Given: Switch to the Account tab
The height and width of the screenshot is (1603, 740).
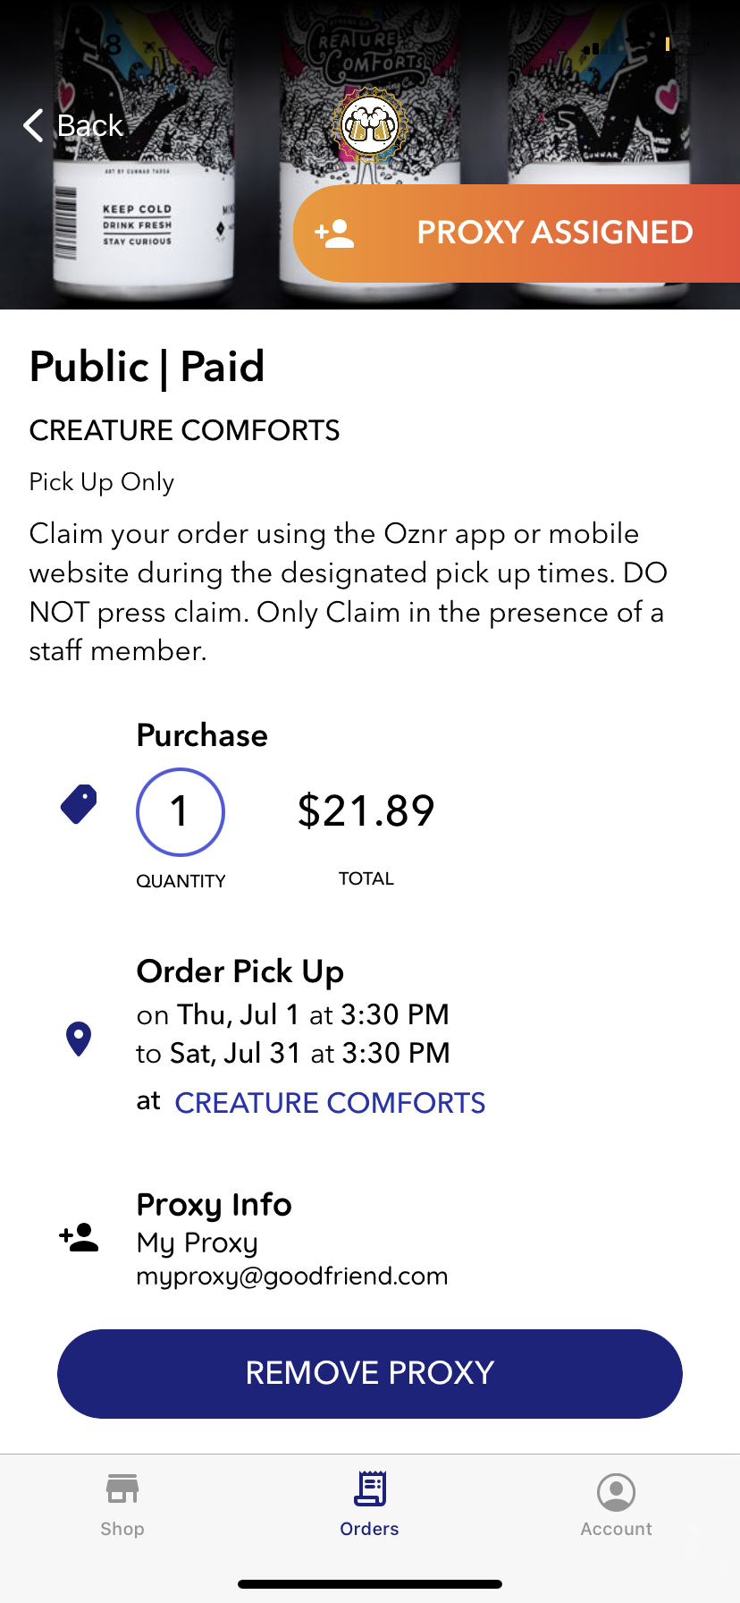Looking at the screenshot, I should 617,1529.
